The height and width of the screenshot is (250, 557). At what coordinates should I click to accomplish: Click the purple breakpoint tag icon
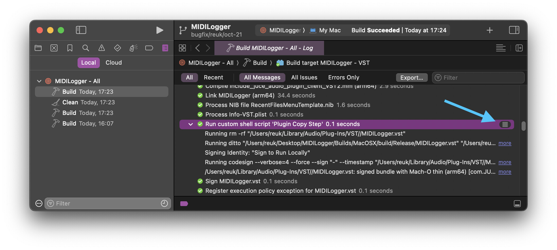point(184,203)
